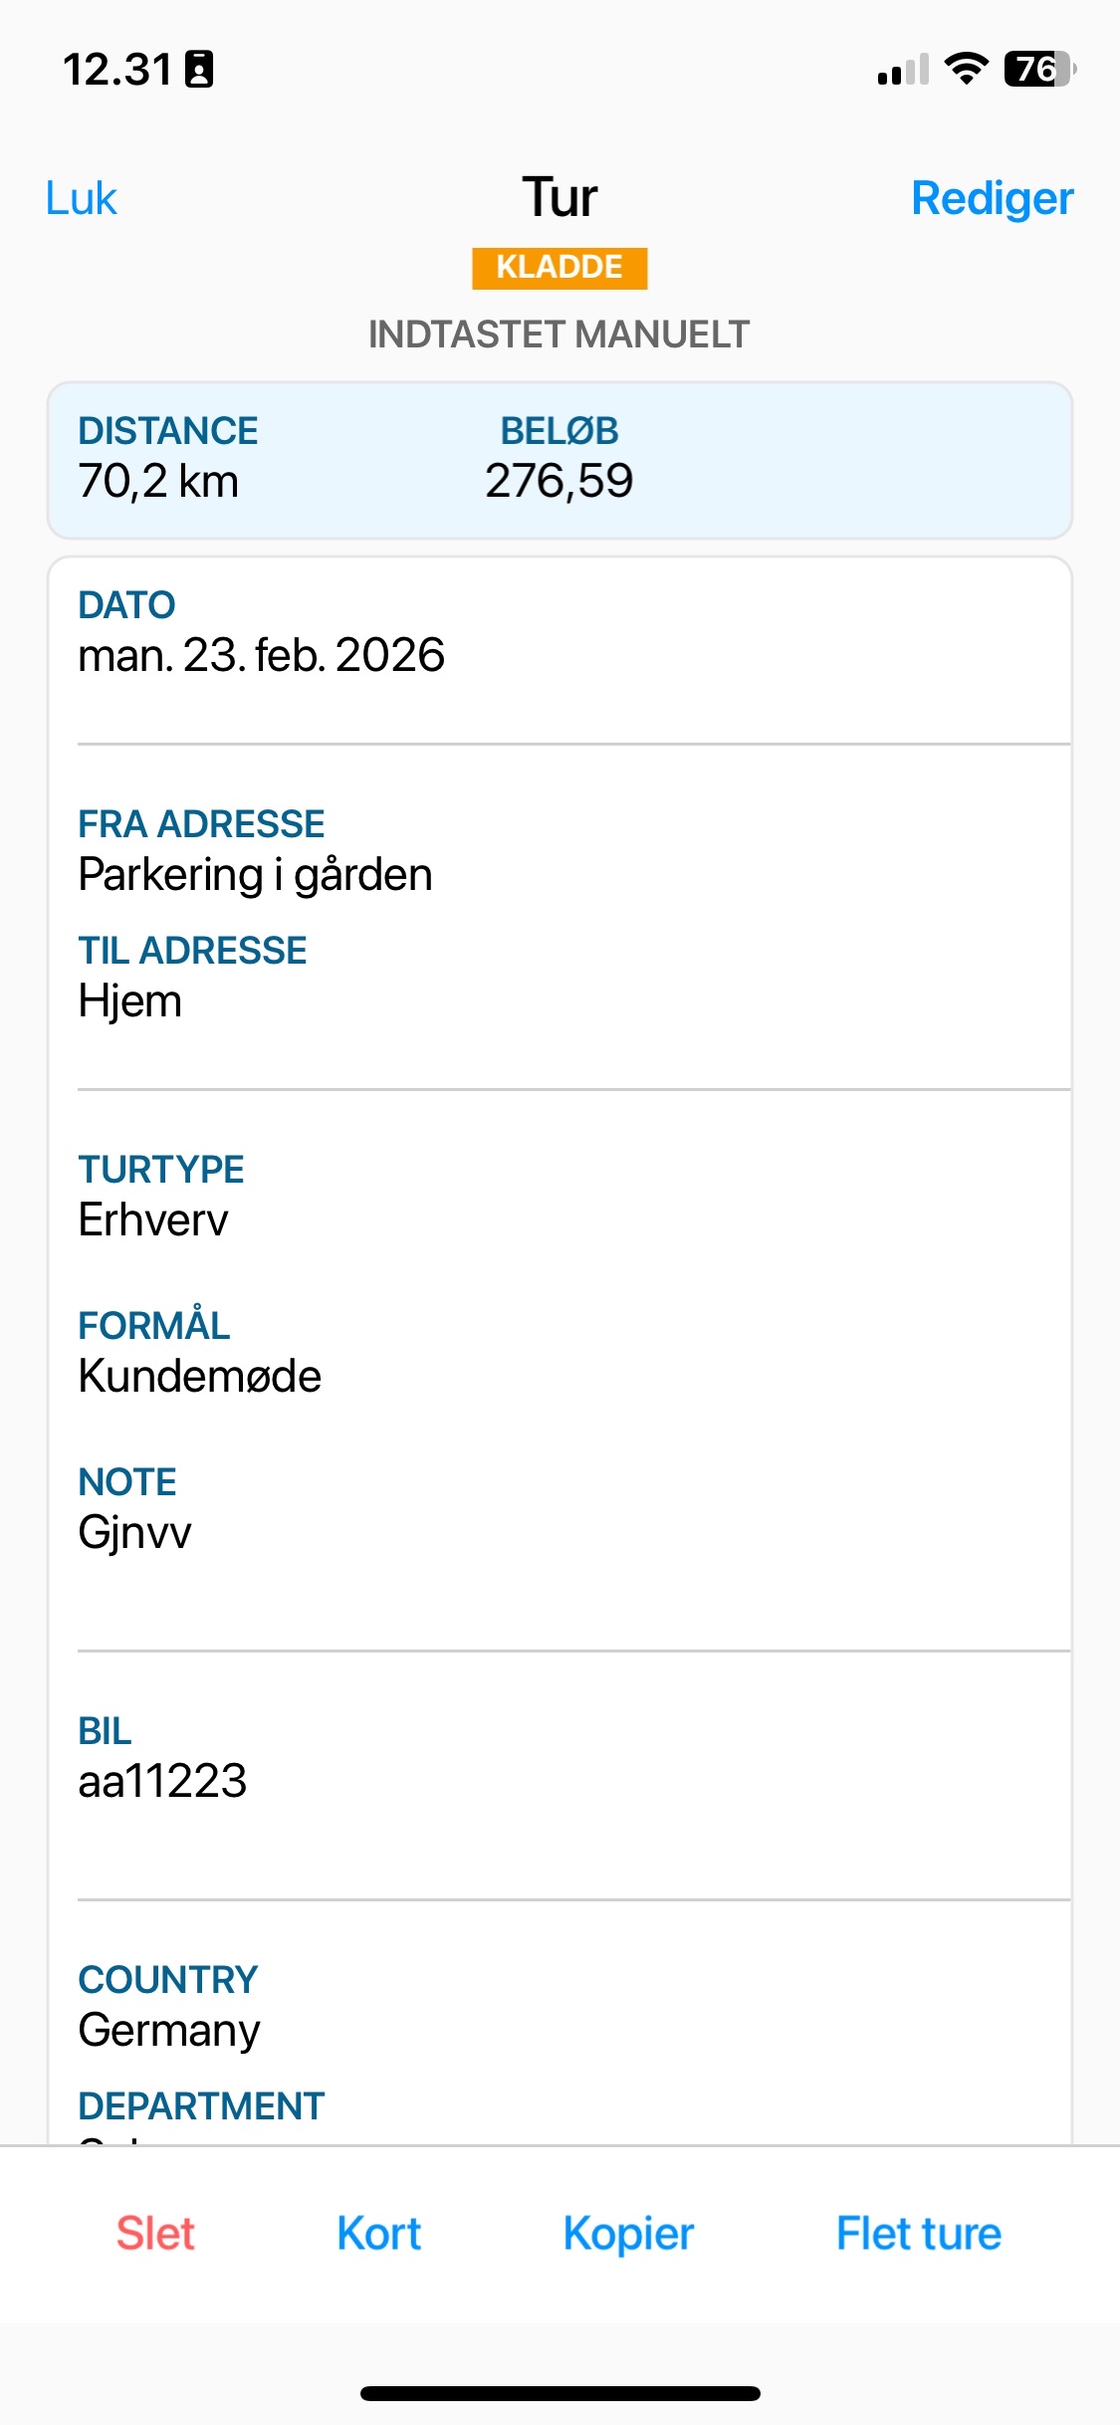The image size is (1120, 2425).
Task: Tap the orange KLADDE status badge
Action: pos(560,268)
